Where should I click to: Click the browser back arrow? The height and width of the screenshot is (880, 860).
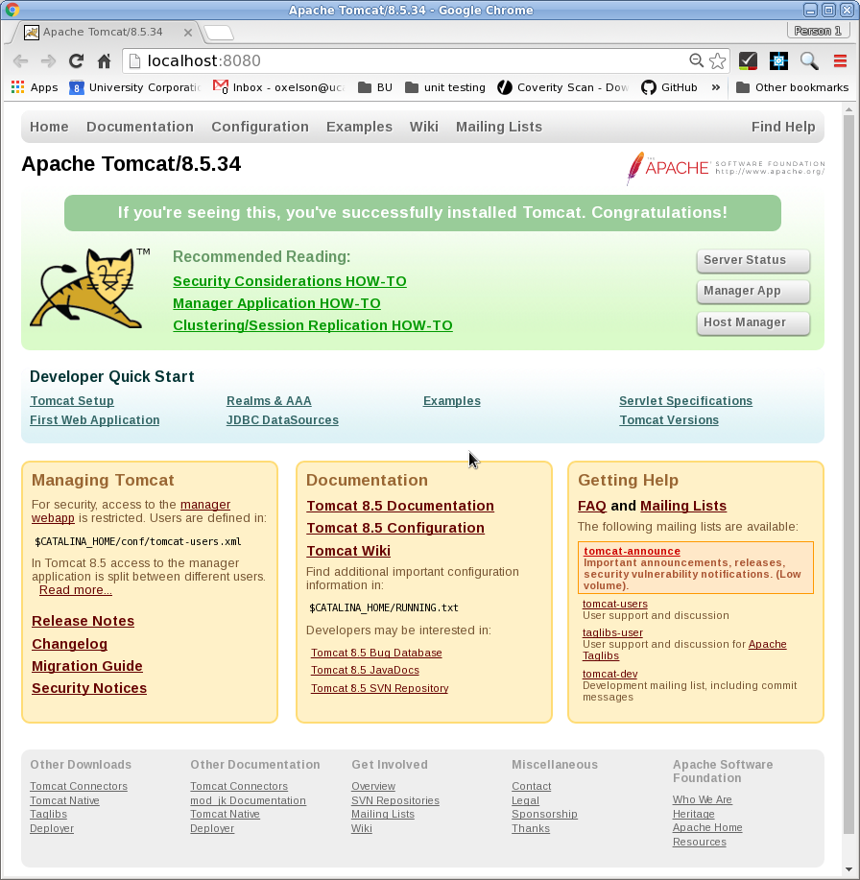[x=20, y=60]
